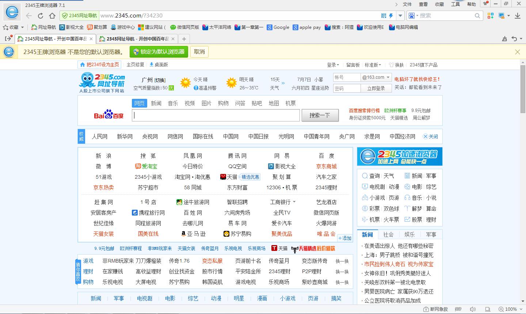Open the 查看 menu
526x314 pixels.
pos(423,4)
